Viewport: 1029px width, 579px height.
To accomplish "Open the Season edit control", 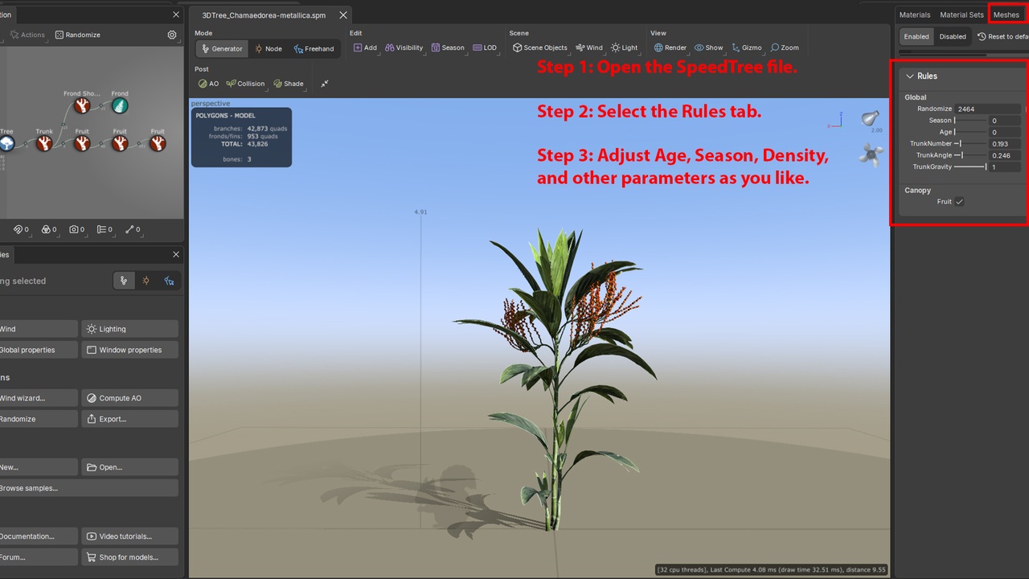I will tap(448, 47).
